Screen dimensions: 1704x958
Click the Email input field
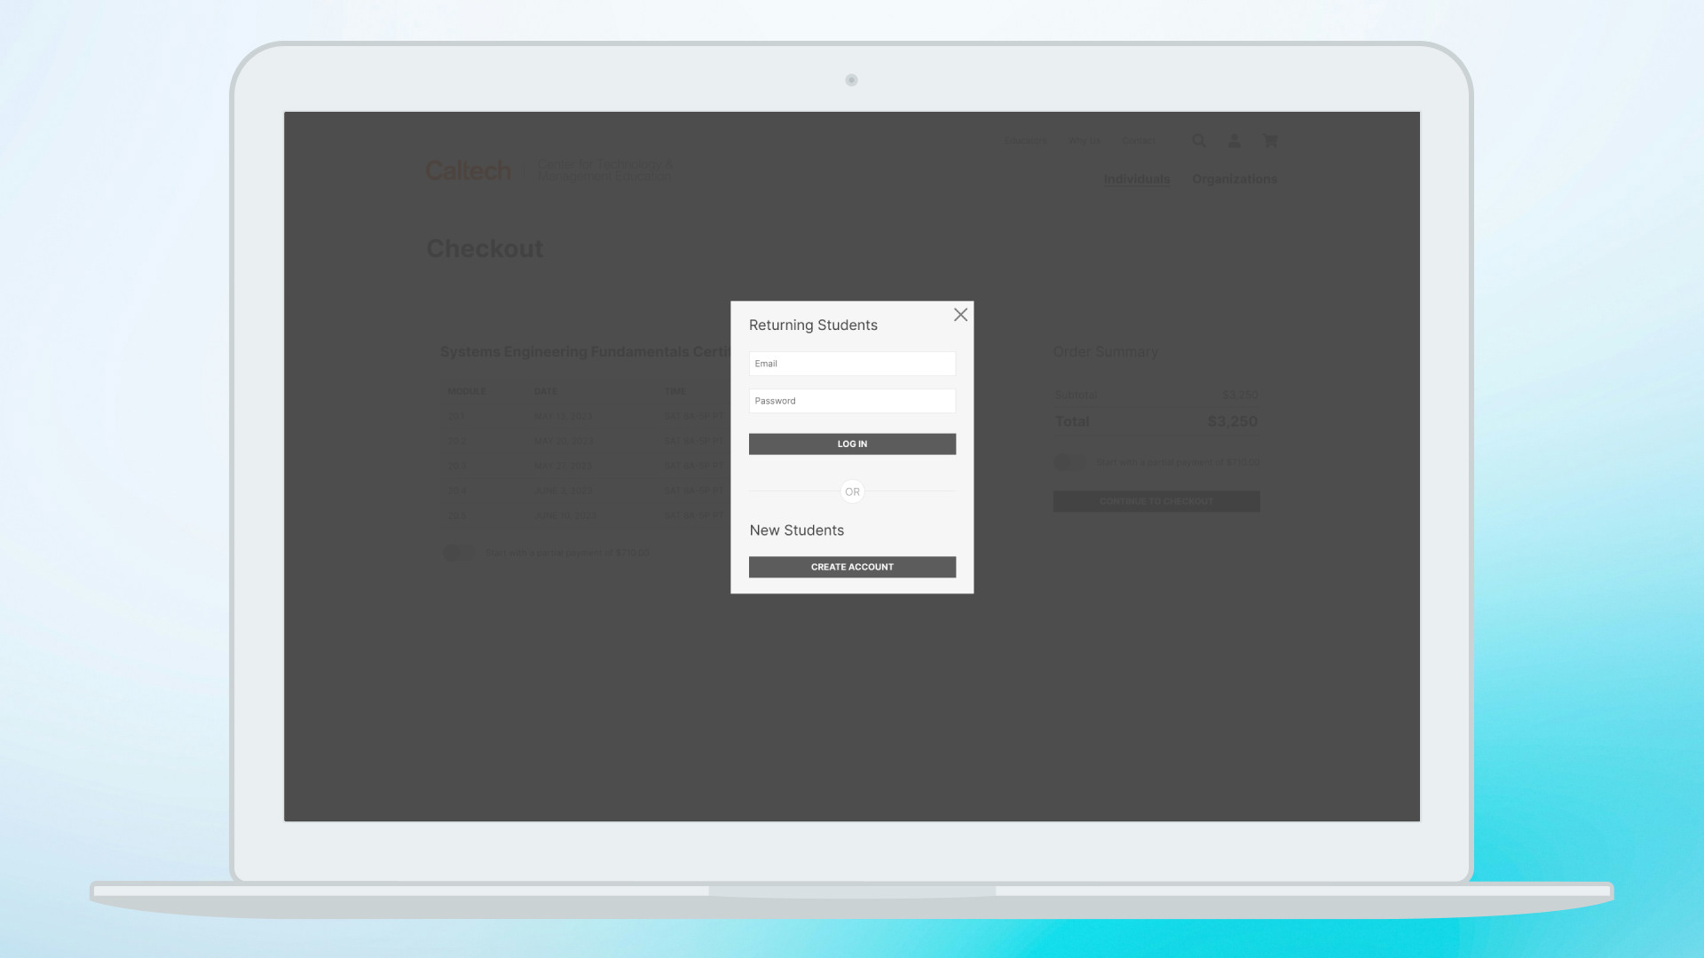coord(852,364)
